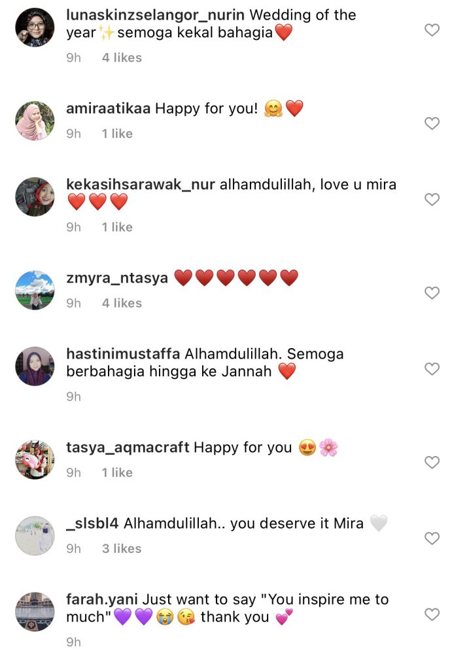Screen dimensions: 467x670
Task: Open amiraatikaa's avatar in pink hijab
Action: [x=35, y=121]
